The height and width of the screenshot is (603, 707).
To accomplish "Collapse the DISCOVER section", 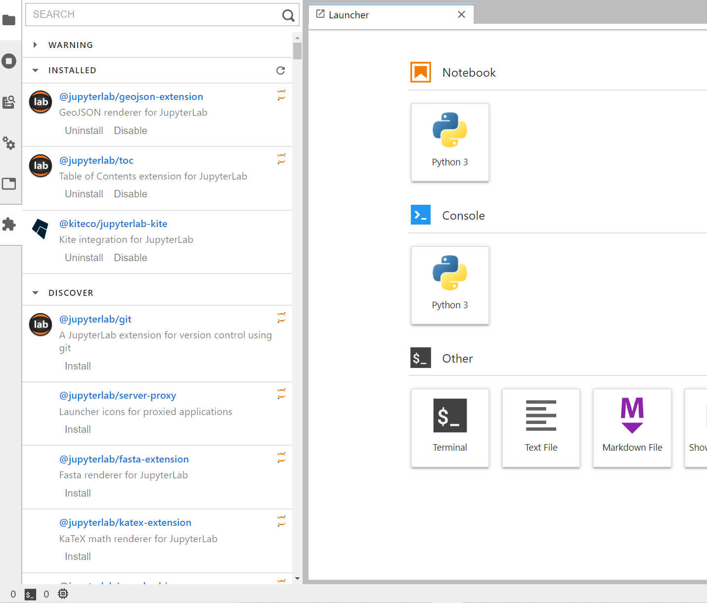I will pyautogui.click(x=35, y=292).
